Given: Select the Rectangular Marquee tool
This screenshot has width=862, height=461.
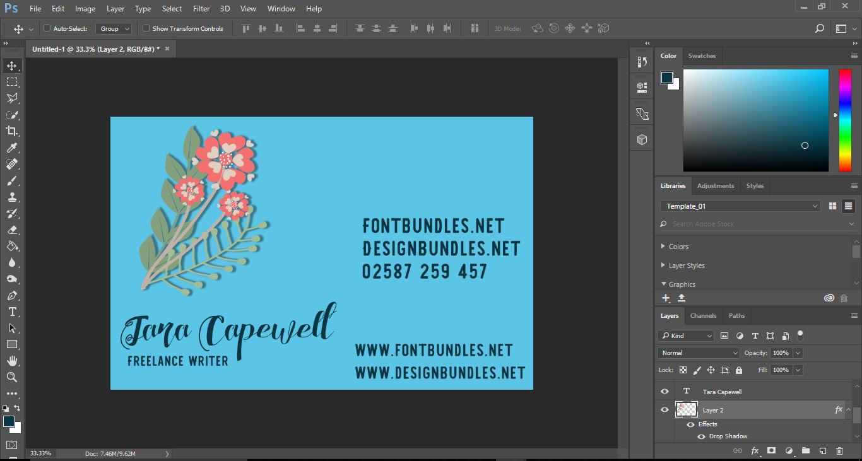Looking at the screenshot, I should click(x=12, y=82).
